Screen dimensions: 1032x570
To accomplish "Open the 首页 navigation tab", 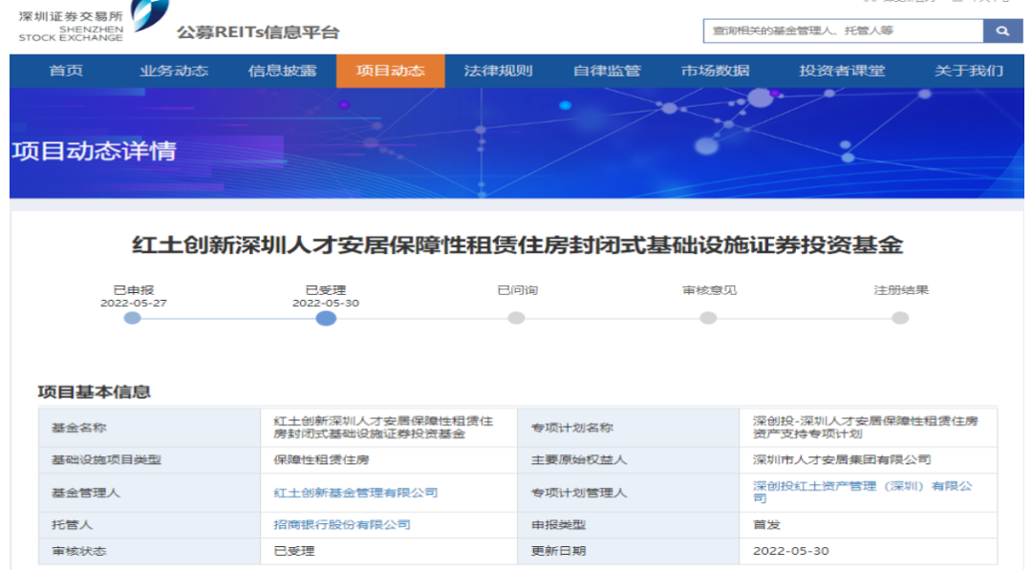I will click(x=66, y=71).
